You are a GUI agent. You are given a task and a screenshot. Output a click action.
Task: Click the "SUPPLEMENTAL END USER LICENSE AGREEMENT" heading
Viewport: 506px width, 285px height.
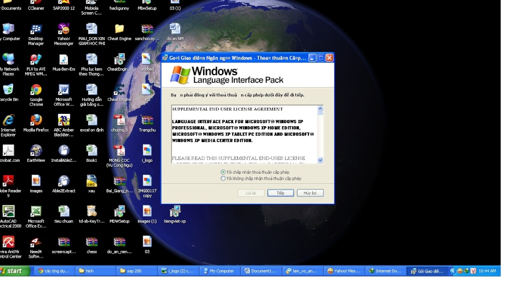[227, 109]
